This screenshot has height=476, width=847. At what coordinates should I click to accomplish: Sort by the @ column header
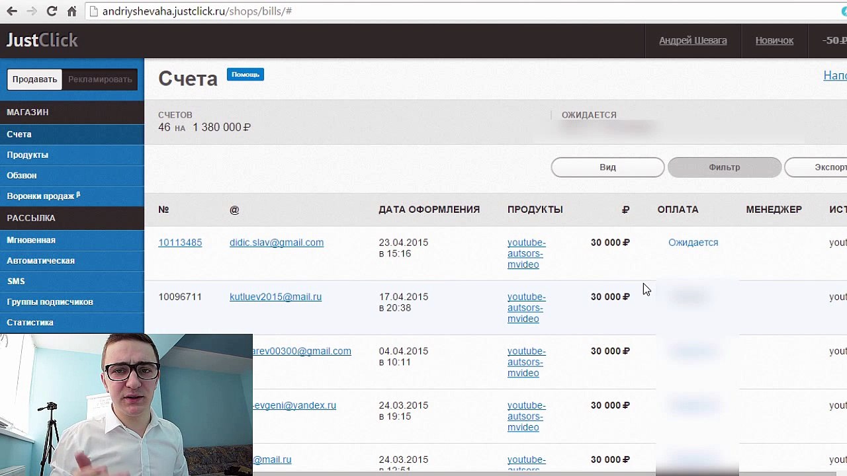pos(234,210)
